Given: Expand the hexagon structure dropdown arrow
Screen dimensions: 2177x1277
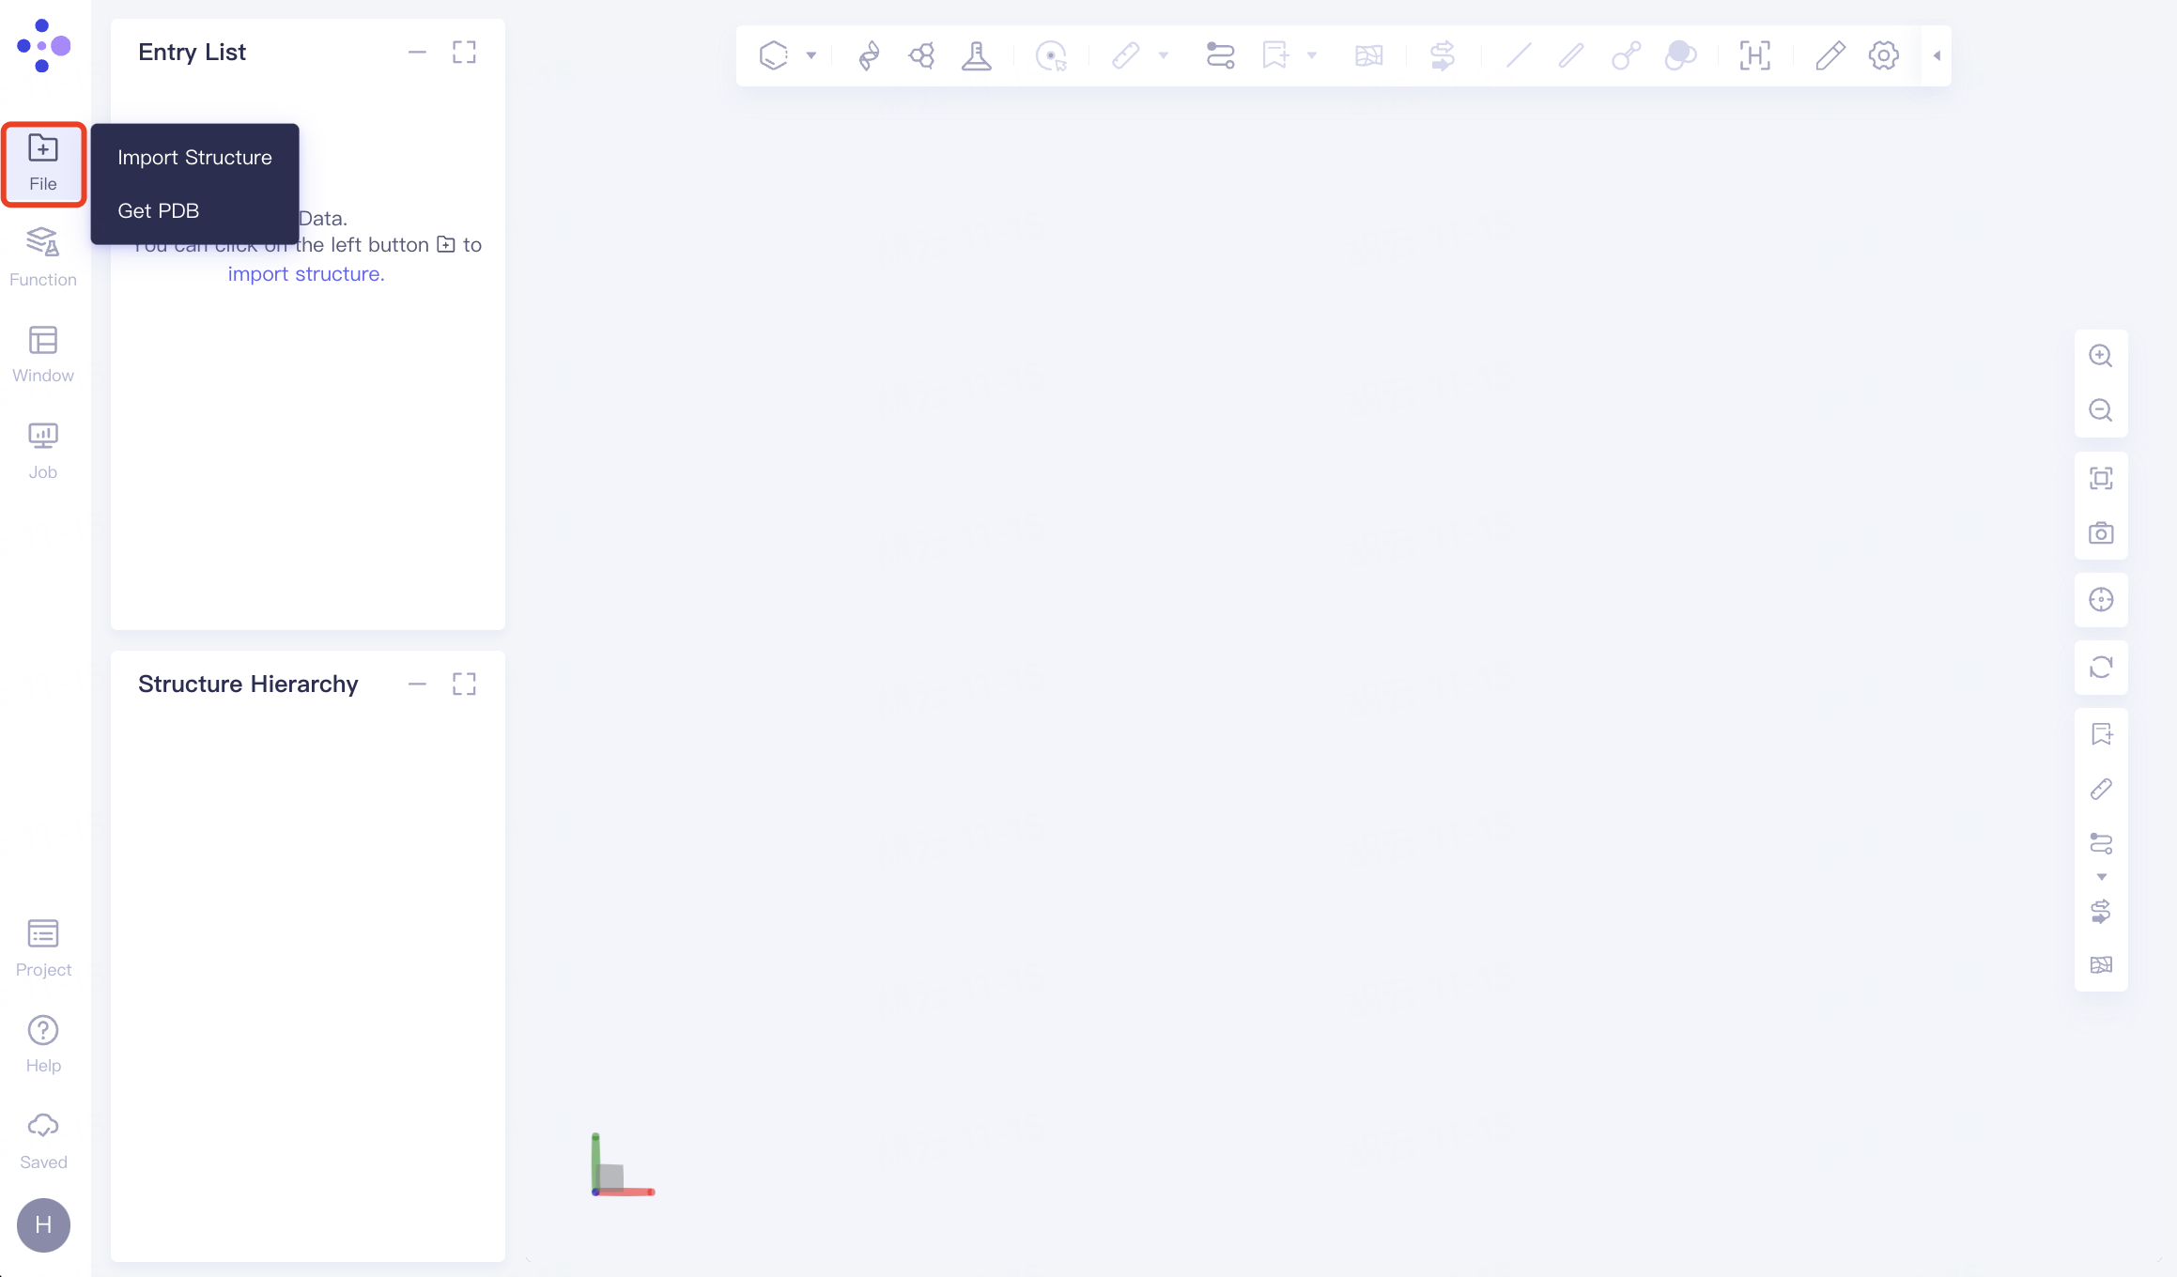Looking at the screenshot, I should (x=811, y=55).
